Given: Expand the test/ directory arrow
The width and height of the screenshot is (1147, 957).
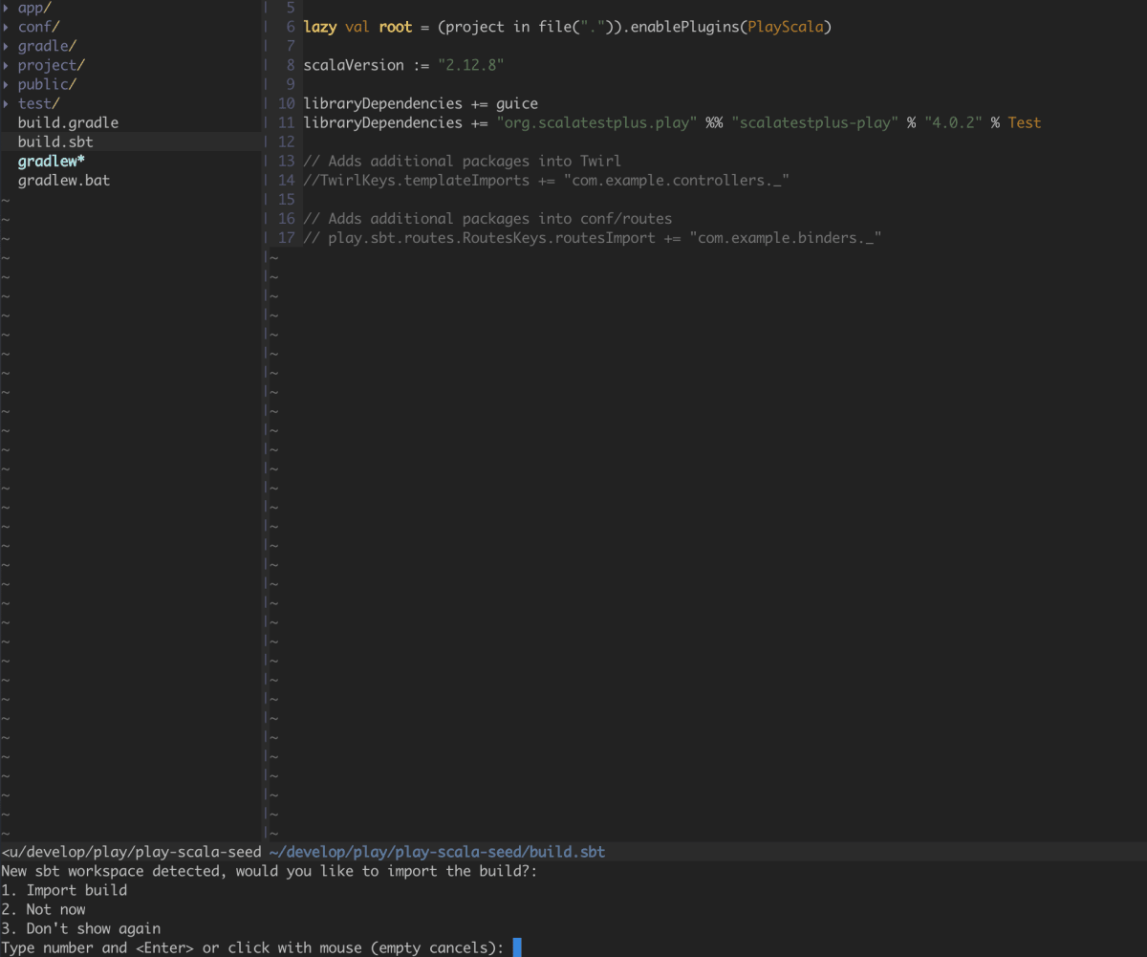Looking at the screenshot, I should click(6, 103).
